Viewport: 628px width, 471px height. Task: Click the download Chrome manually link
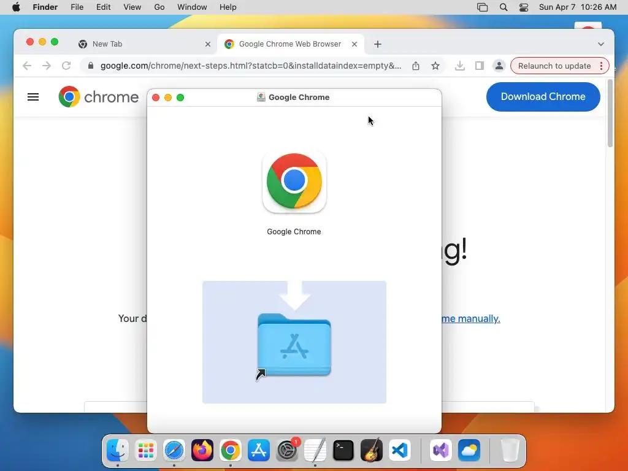tap(470, 318)
